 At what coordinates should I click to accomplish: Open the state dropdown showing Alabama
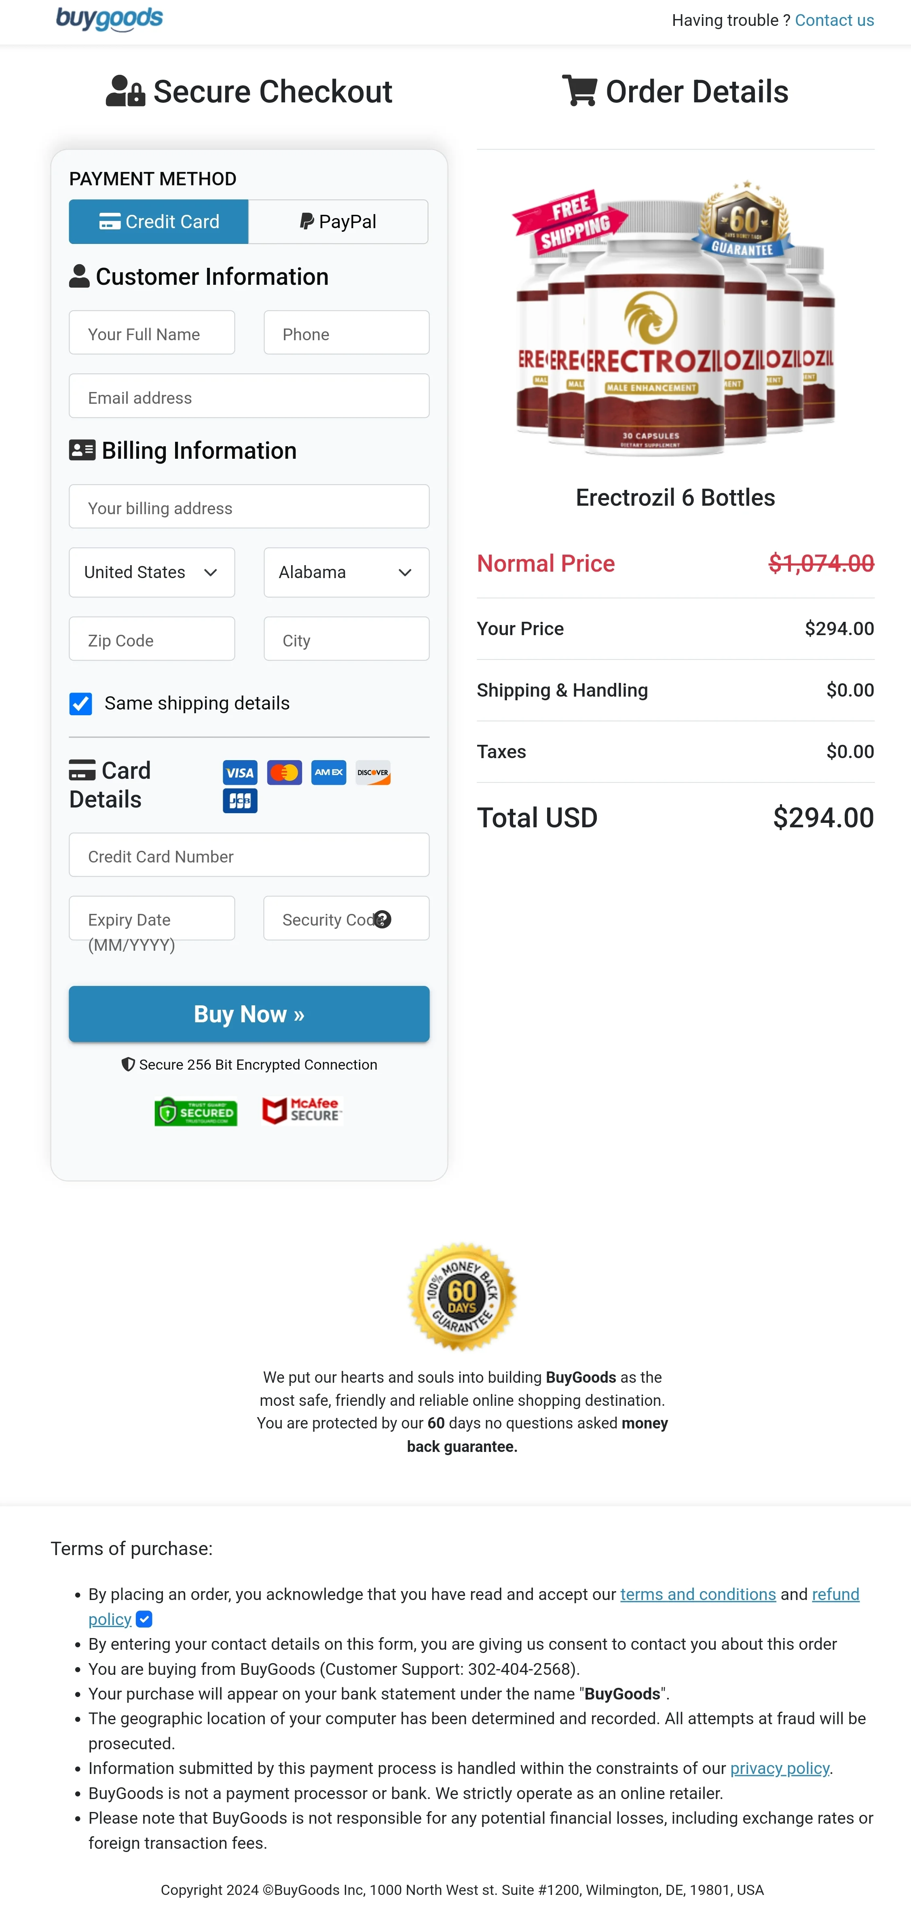(x=346, y=572)
